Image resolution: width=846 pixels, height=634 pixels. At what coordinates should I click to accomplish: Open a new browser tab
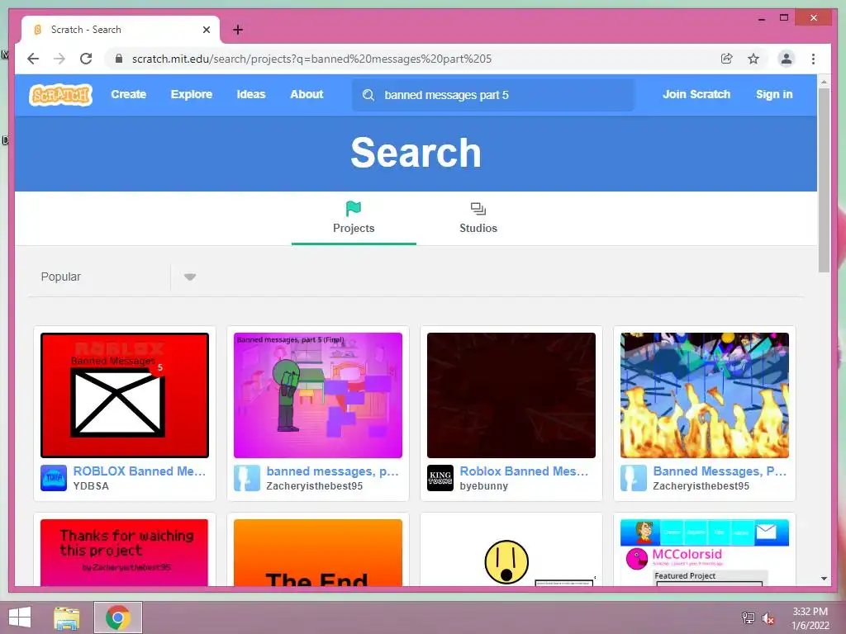(x=238, y=30)
